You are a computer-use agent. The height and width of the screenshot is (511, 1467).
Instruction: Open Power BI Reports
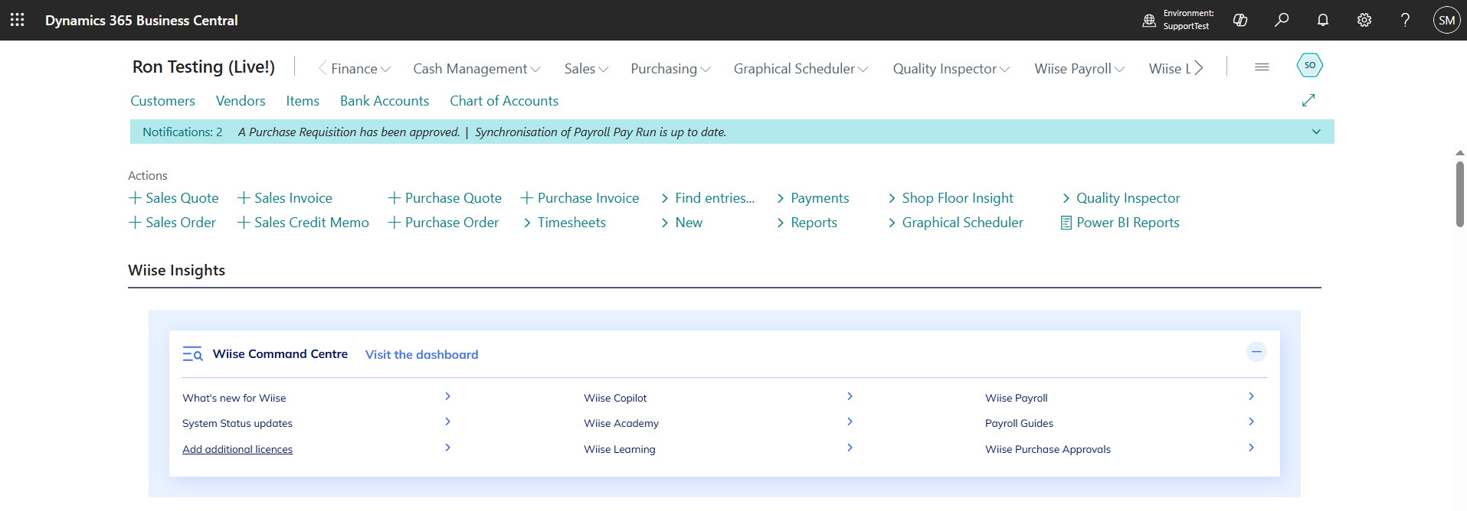pos(1120,223)
